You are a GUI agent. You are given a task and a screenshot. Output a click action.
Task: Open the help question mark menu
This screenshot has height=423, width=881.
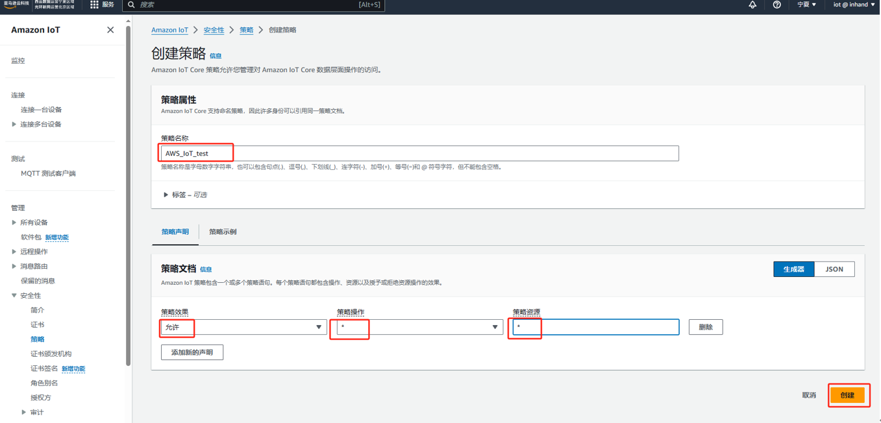point(777,5)
